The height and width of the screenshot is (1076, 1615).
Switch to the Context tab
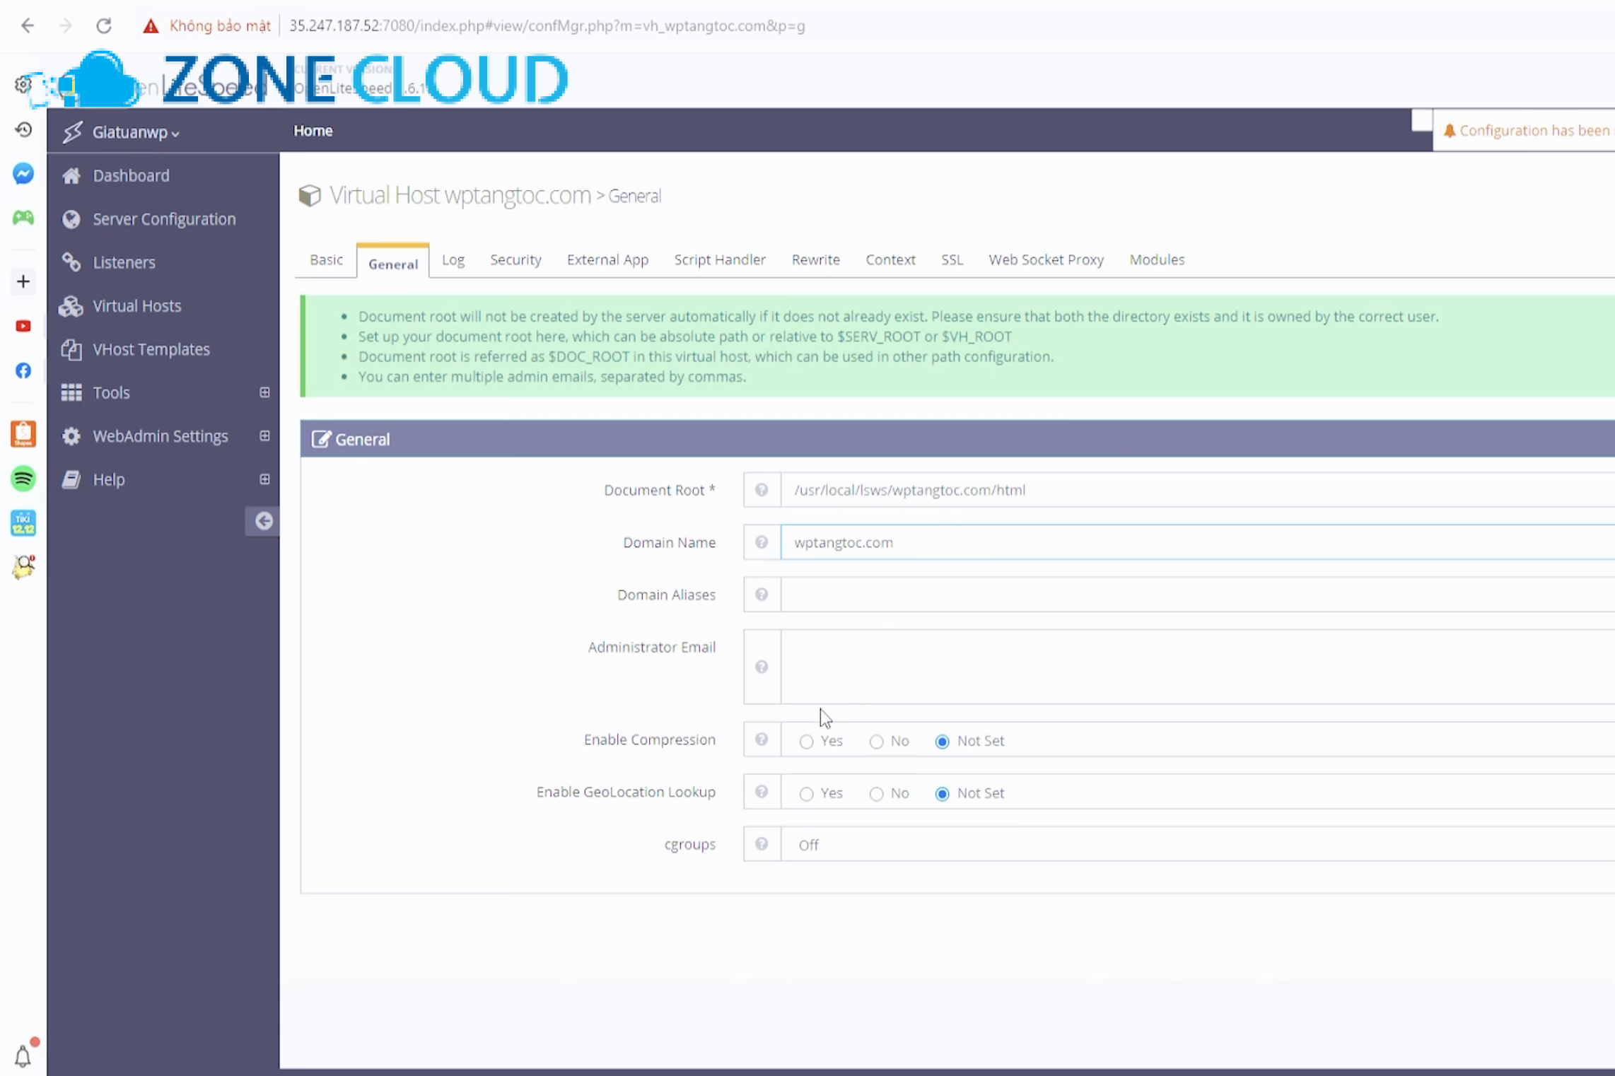tap(890, 260)
